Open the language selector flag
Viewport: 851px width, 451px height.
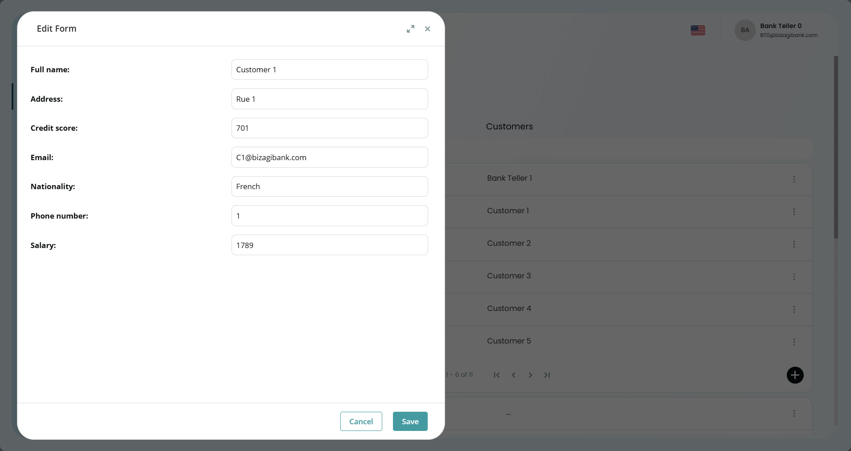point(698,30)
